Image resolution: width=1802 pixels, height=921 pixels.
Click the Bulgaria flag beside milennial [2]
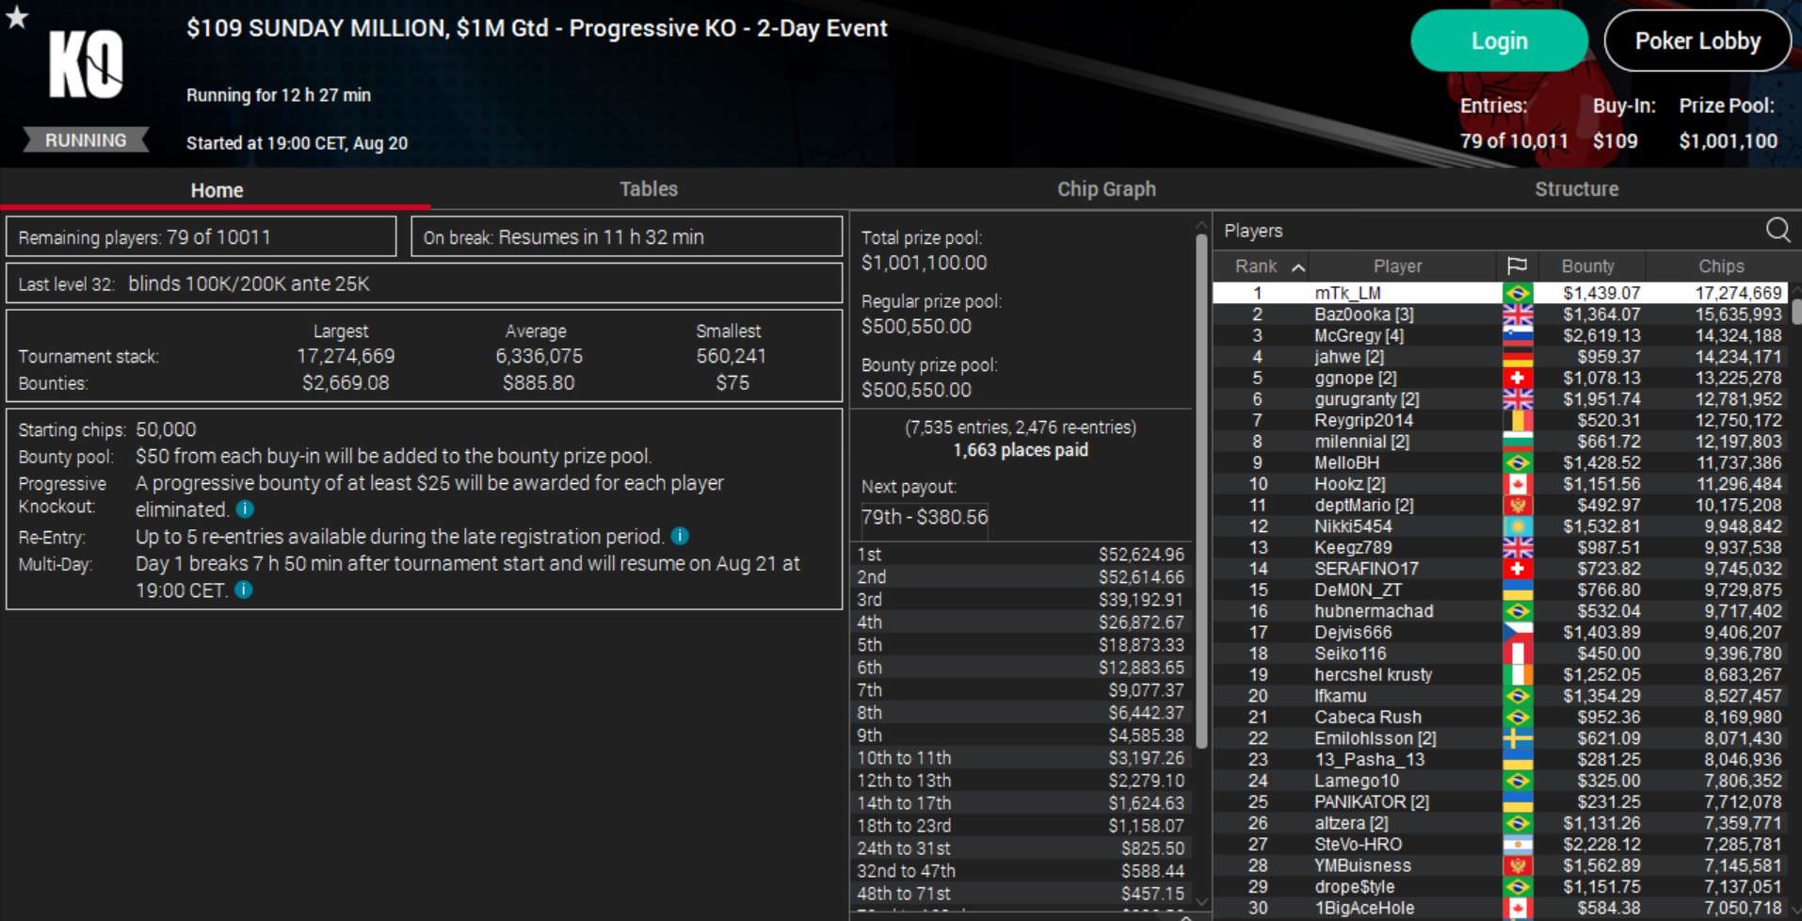coord(1518,442)
